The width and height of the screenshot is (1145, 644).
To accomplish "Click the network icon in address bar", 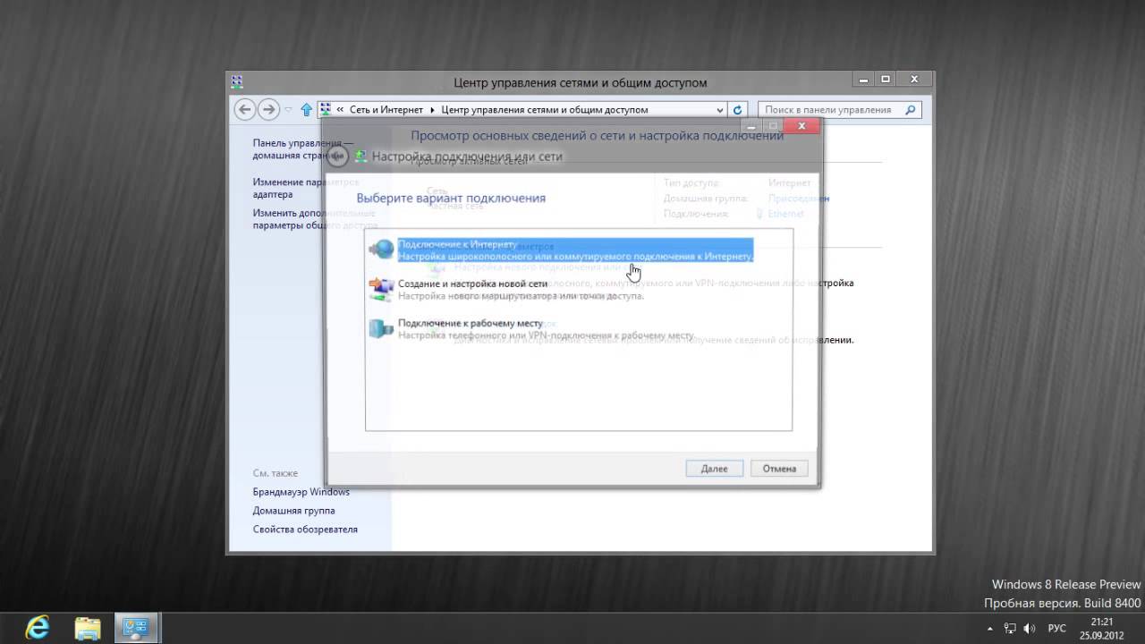I will [x=326, y=109].
